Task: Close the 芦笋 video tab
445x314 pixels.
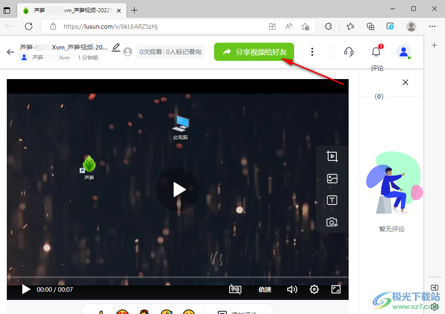Action: [x=119, y=10]
